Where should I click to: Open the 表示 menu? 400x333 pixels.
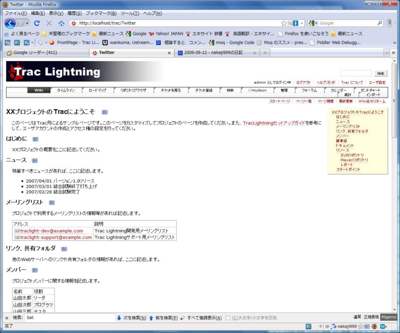coord(56,13)
